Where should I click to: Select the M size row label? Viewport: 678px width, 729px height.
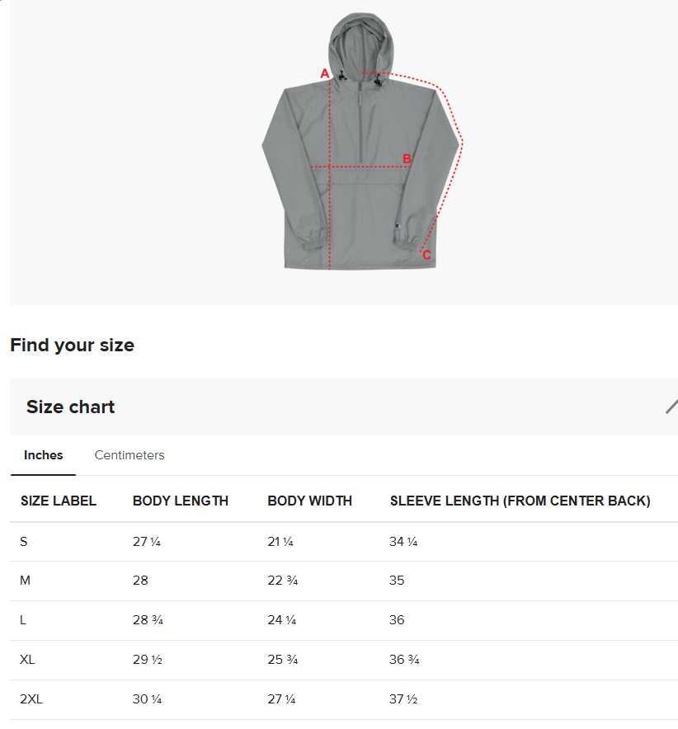click(26, 581)
